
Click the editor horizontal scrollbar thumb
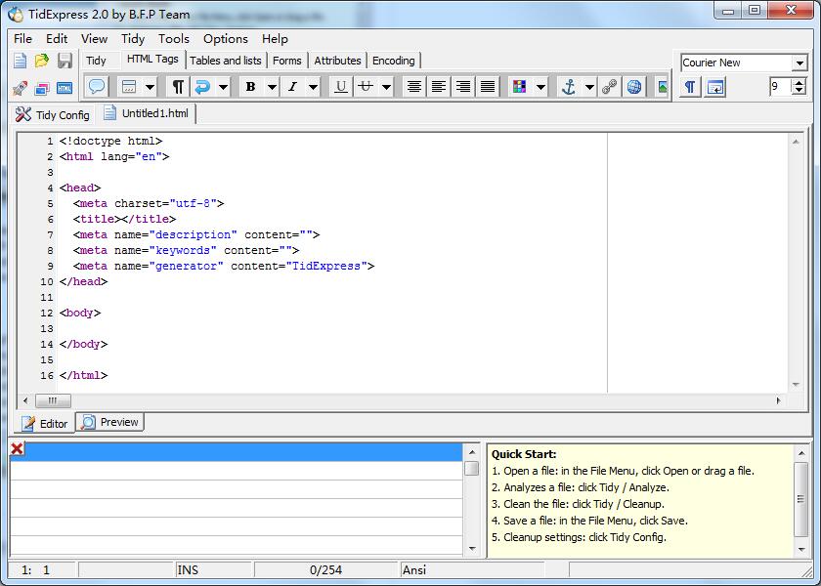(53, 400)
